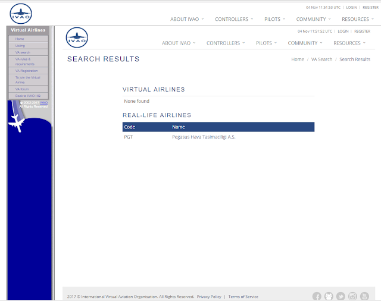Open To join the Virtual Airline

(28, 80)
